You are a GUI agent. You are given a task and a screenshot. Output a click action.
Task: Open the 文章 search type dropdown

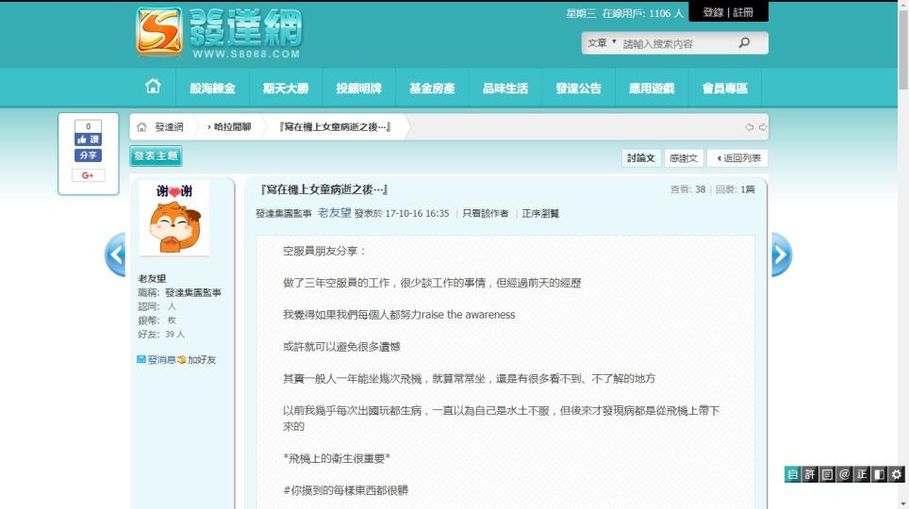pos(602,43)
